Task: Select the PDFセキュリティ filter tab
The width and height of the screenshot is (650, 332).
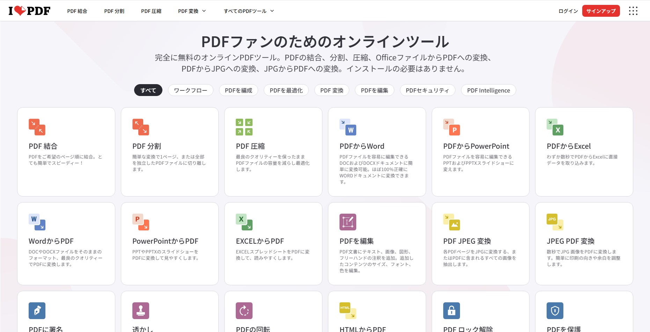Action: point(428,90)
